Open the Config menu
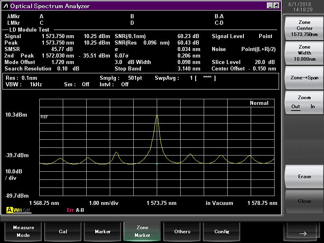The image size is (324, 243). point(222,231)
